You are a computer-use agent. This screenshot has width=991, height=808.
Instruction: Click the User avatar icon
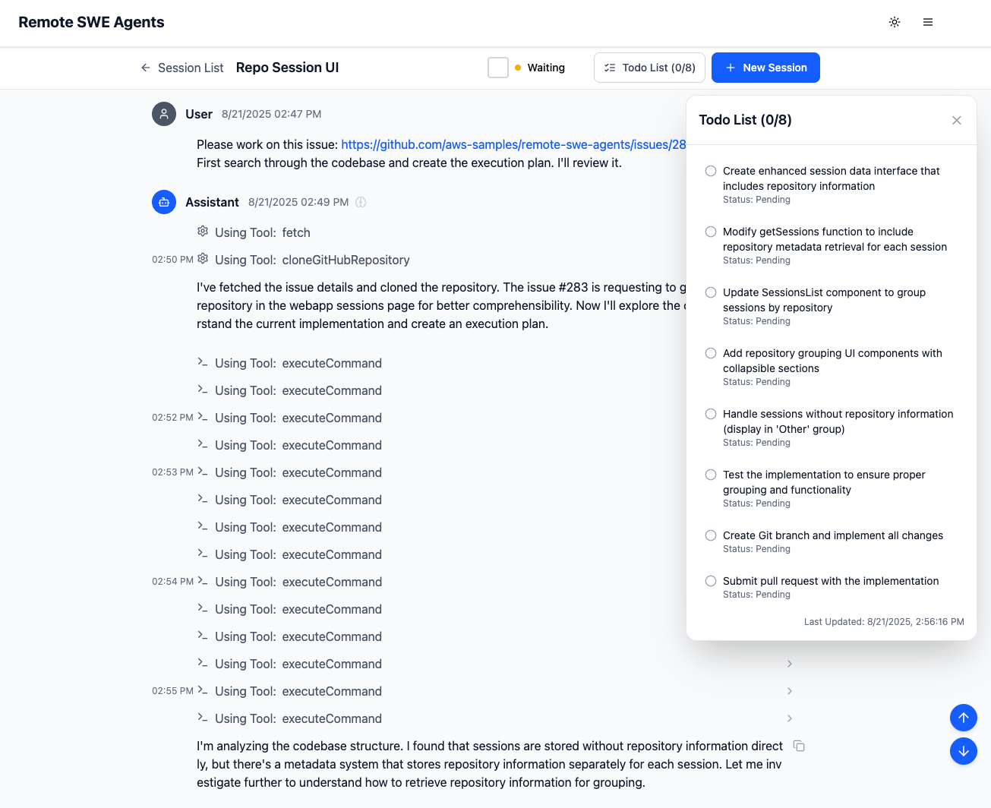coord(164,114)
